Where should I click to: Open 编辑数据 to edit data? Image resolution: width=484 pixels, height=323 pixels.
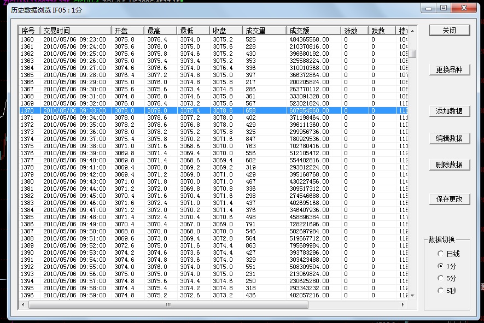[x=449, y=138]
